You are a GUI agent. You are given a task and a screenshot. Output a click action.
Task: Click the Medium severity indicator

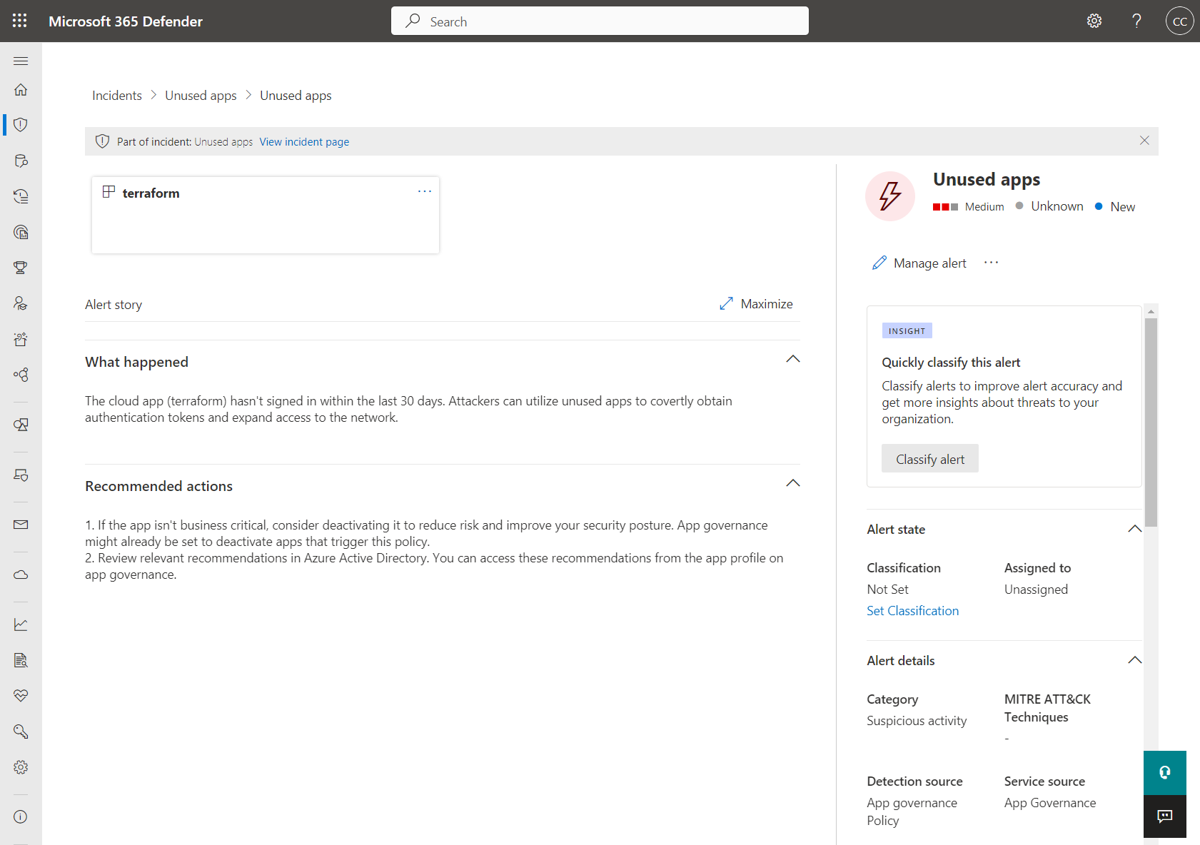click(968, 207)
